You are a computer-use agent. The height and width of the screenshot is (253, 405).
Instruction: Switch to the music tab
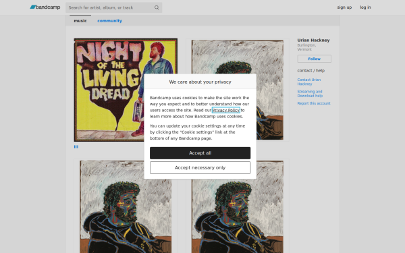coord(80,21)
